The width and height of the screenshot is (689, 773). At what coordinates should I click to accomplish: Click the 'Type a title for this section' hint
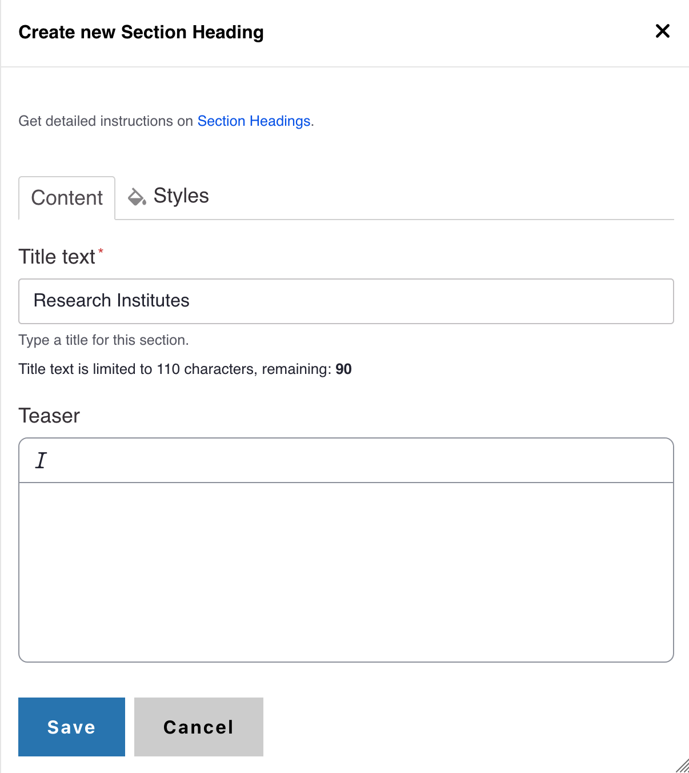pyautogui.click(x=103, y=340)
